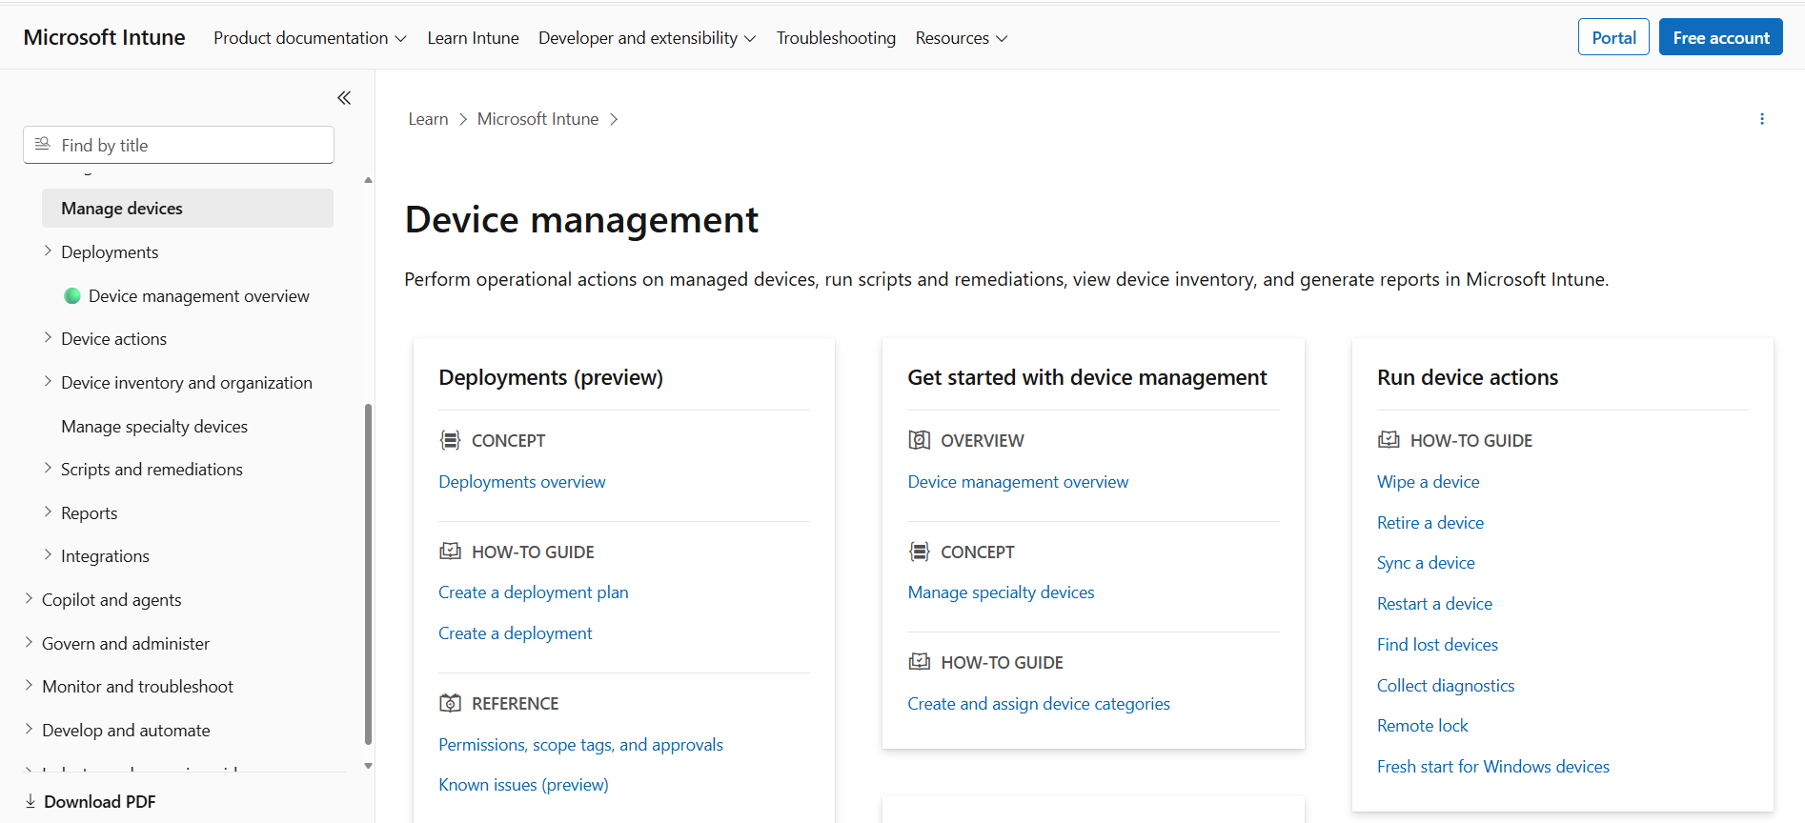Expand the Scripts and remediations node
The image size is (1805, 823).
[x=48, y=469]
